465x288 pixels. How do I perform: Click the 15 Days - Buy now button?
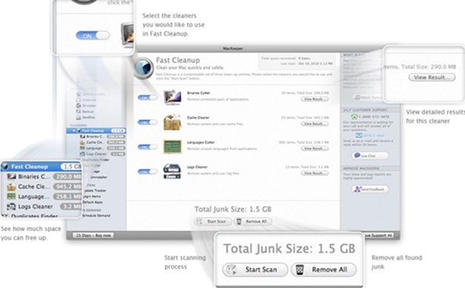point(93,236)
